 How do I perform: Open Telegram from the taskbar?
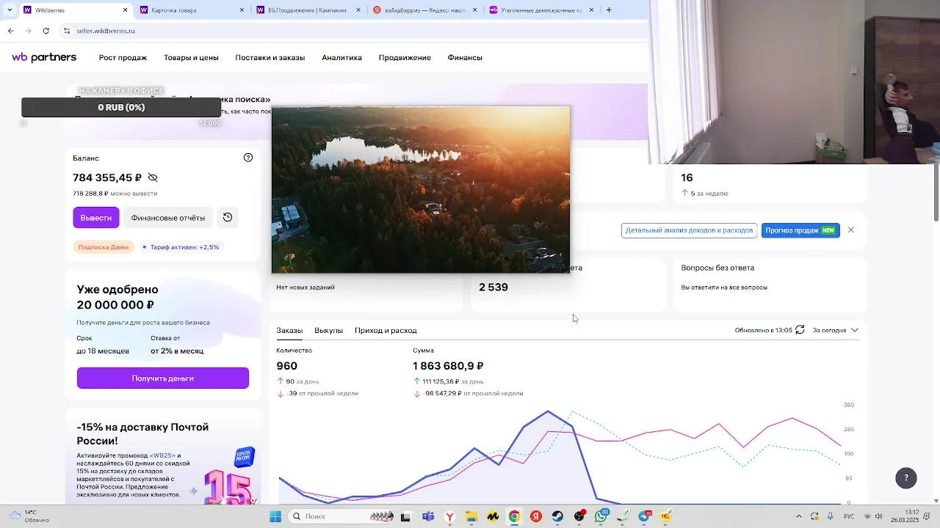645,516
